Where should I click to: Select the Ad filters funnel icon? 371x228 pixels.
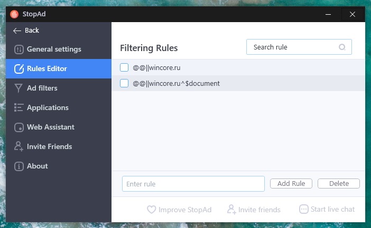(18, 88)
